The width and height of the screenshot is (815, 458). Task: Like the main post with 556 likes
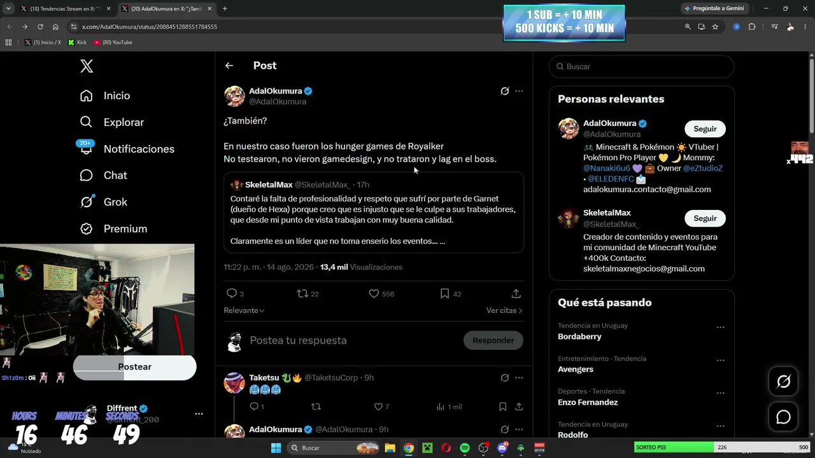[381, 293]
